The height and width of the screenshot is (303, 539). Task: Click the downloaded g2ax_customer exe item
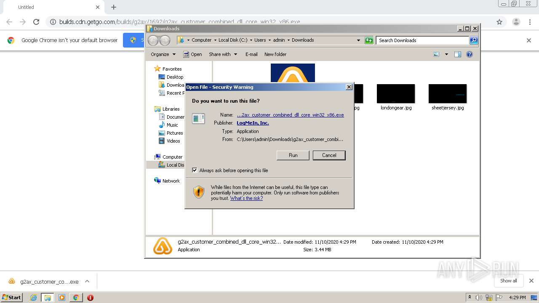tap(43, 282)
